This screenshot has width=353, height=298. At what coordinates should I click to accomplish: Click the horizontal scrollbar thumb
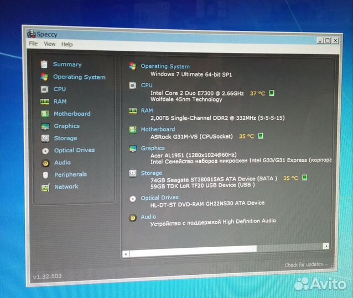(x=193, y=251)
